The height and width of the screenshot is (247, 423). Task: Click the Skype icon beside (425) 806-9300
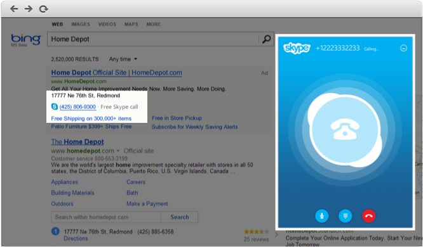tap(54, 106)
